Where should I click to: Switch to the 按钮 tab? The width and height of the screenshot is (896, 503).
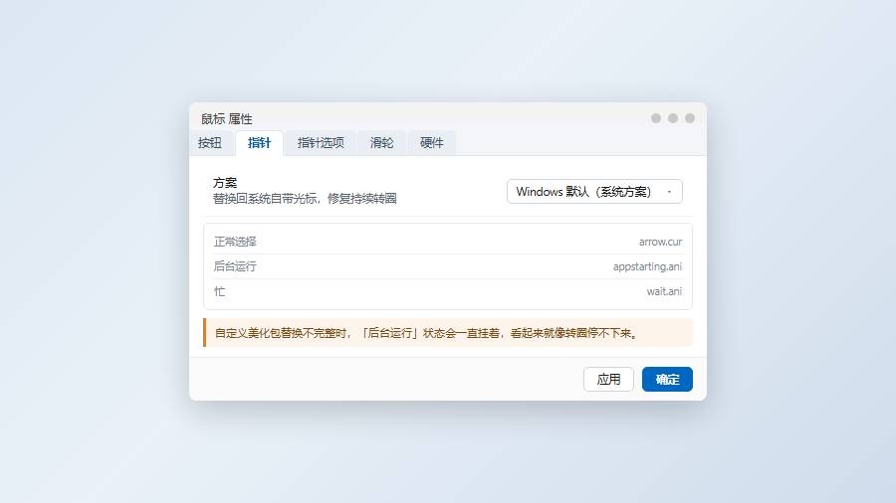(x=210, y=142)
